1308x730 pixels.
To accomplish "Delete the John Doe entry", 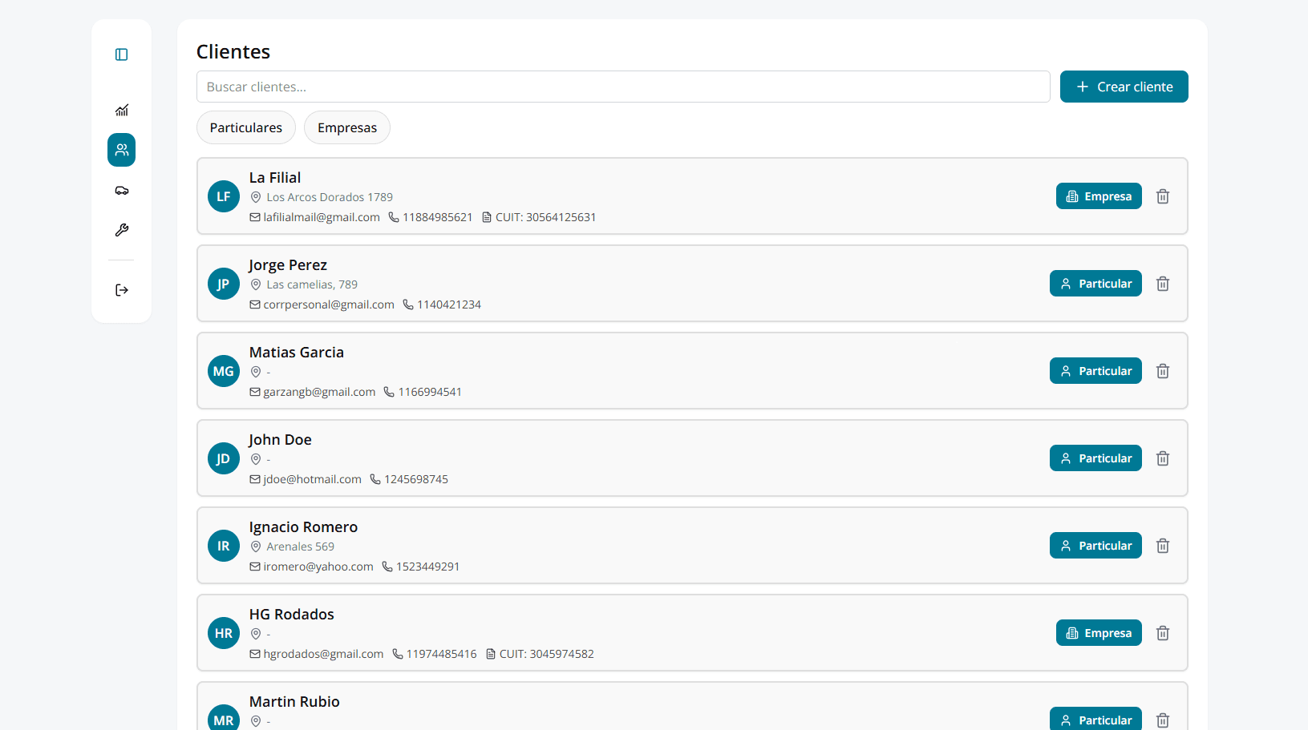I will pos(1163,458).
